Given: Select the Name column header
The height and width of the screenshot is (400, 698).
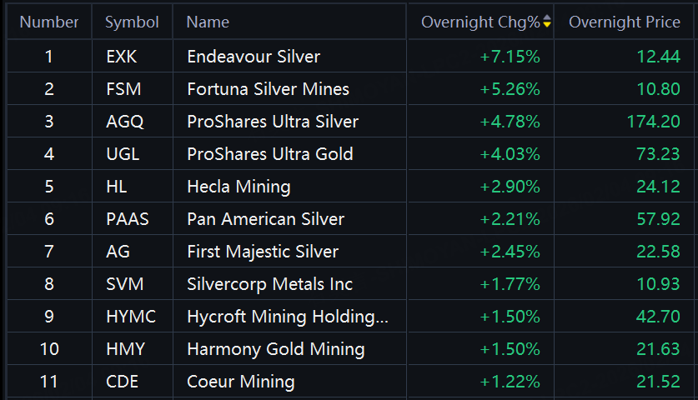Looking at the screenshot, I should tap(208, 22).
